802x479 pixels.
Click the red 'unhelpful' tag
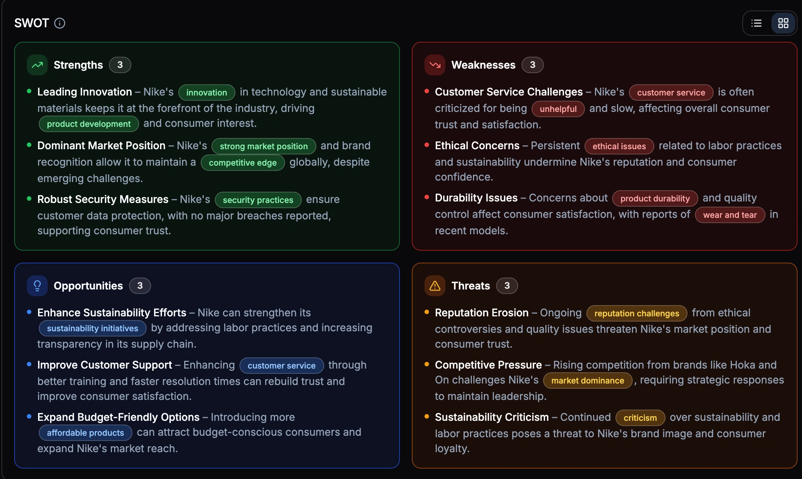click(x=558, y=109)
